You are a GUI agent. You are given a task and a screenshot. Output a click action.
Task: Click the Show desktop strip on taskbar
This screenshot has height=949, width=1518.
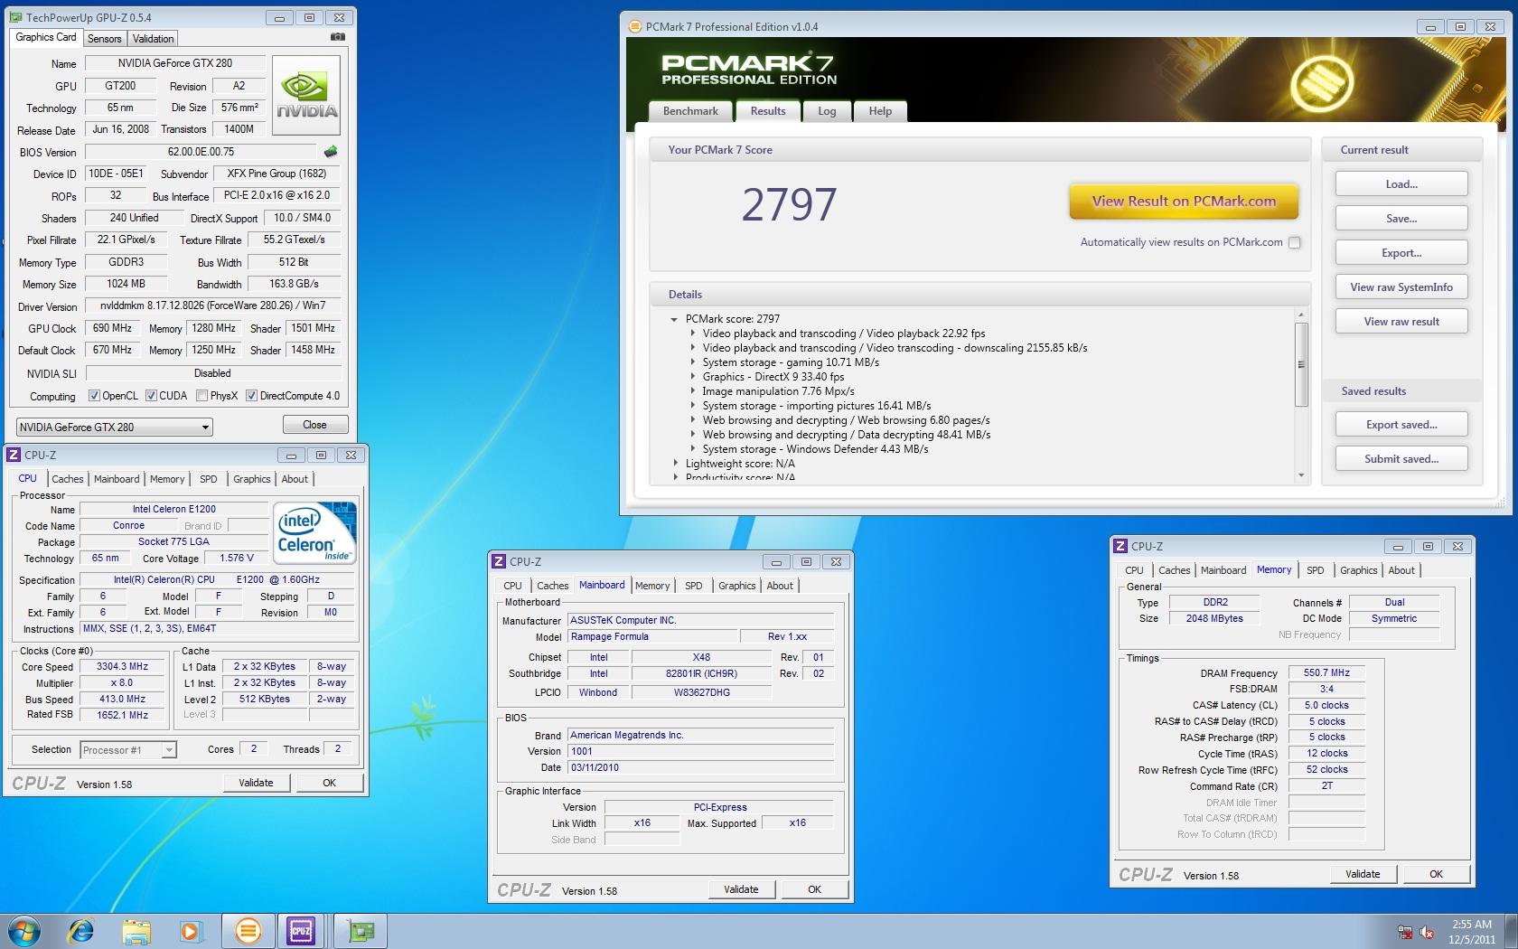[x=1511, y=931]
